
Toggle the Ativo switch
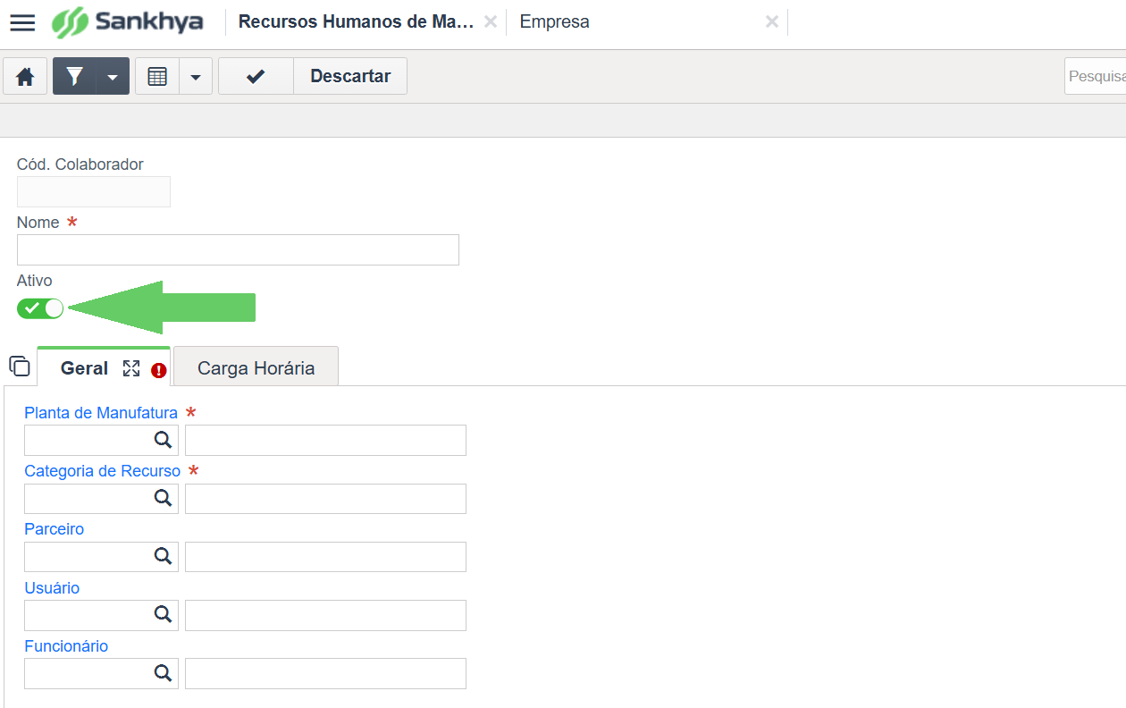tap(40, 308)
